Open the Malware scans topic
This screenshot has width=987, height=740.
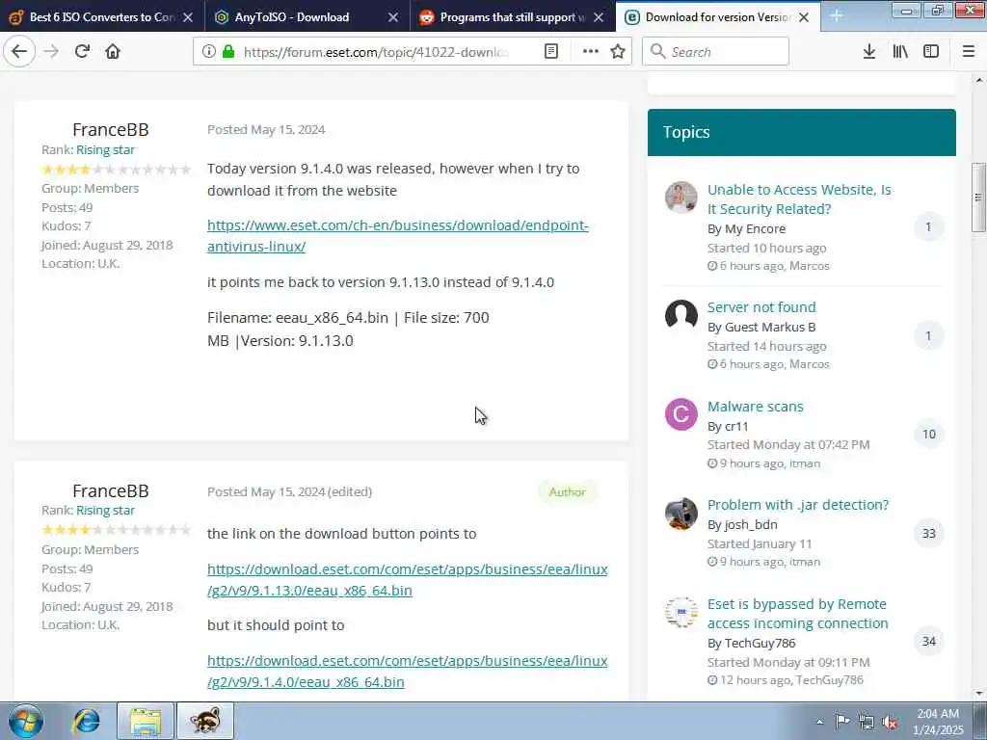756,407
